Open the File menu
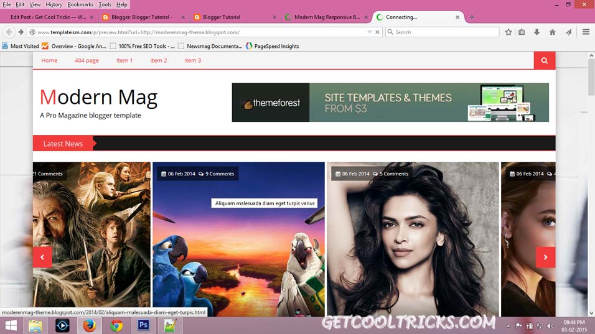The height and width of the screenshot is (334, 595). 6,4
